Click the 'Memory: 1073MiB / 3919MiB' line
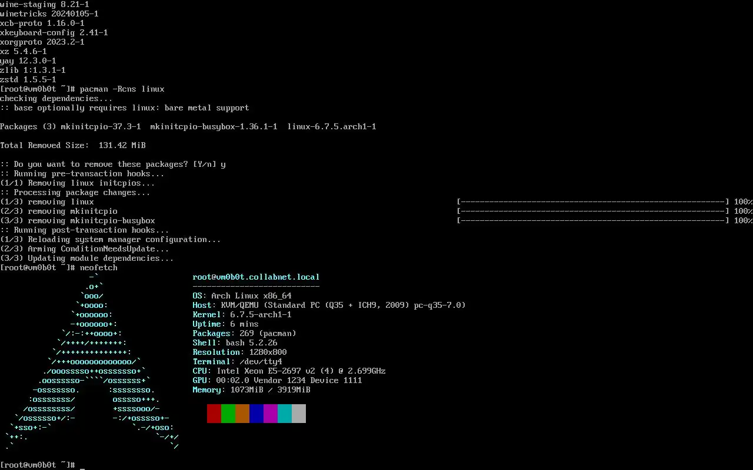 coord(252,390)
